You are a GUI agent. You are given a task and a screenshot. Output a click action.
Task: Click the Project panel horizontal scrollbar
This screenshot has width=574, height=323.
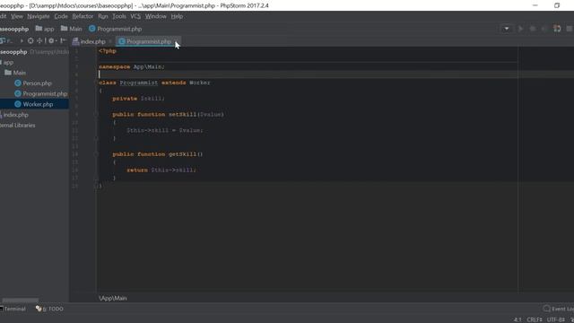click(x=20, y=301)
